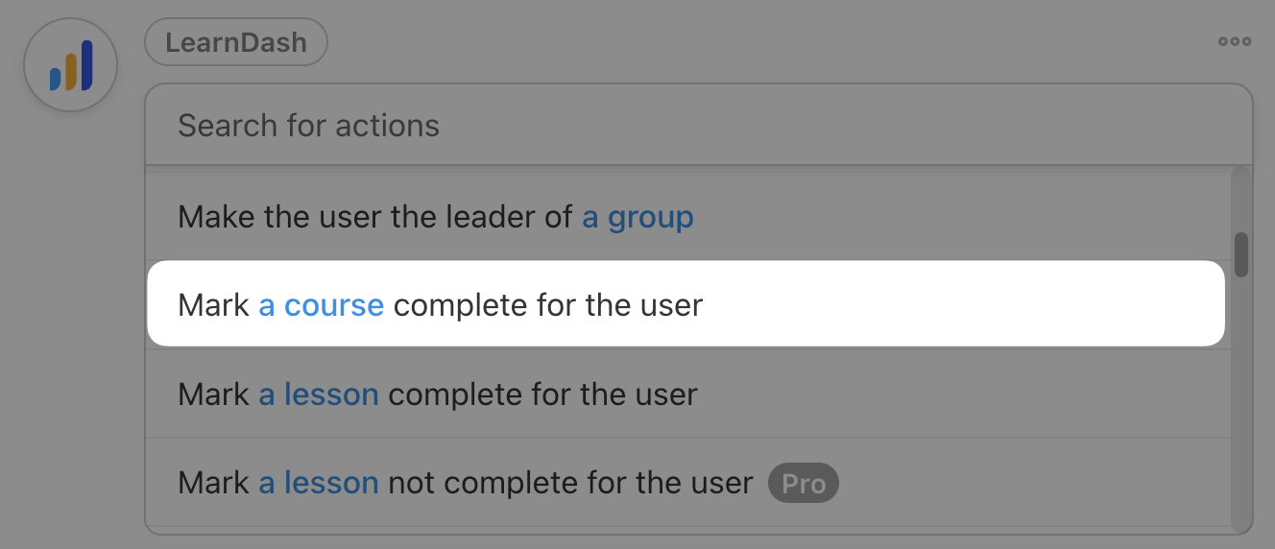Viewport: 1275px width, 549px height.
Task: Click "a lesson" link in not complete row
Action: click(318, 483)
